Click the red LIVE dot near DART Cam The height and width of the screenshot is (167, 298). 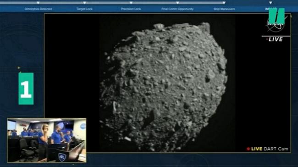pos(248,149)
